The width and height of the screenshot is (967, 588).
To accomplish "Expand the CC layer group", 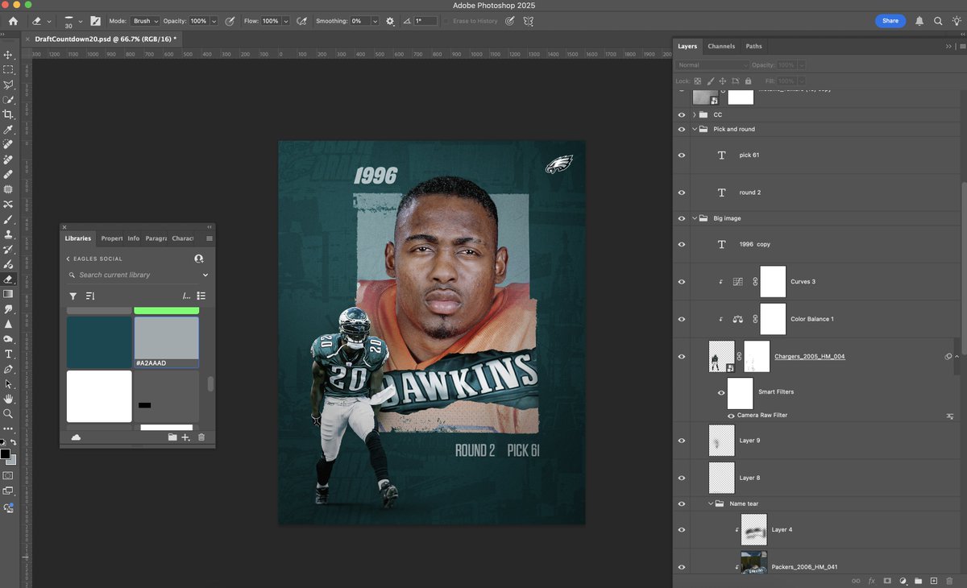I will [694, 115].
